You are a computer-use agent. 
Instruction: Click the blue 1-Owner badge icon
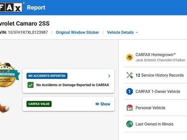coord(130,91)
